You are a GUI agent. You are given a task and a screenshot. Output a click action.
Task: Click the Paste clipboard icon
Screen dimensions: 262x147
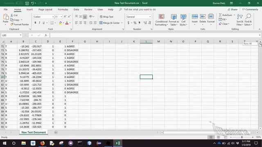tap(5, 17)
